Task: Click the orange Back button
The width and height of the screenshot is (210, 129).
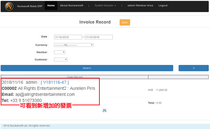Action: 125,22
